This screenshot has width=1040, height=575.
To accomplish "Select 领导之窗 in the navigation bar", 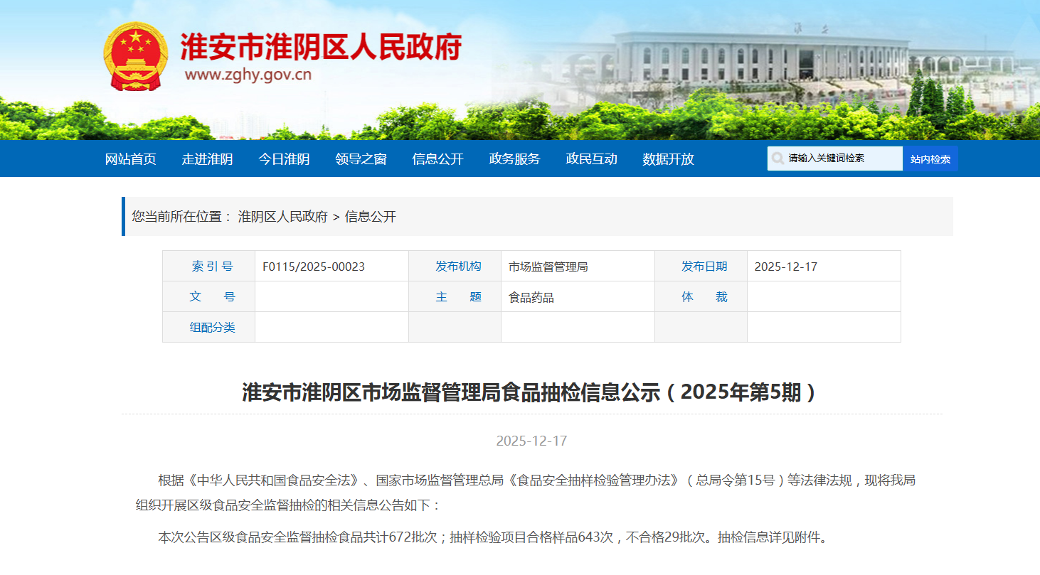I will tap(361, 159).
